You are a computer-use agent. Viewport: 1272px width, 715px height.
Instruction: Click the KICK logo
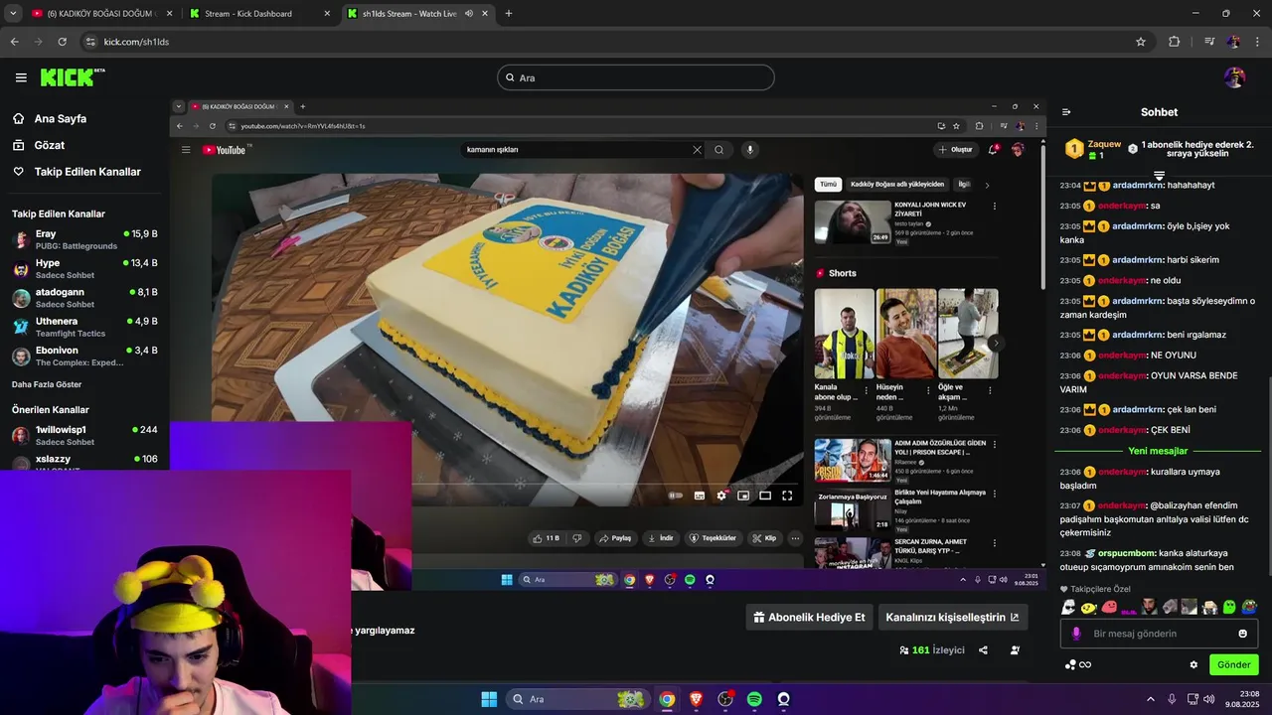[x=73, y=77]
